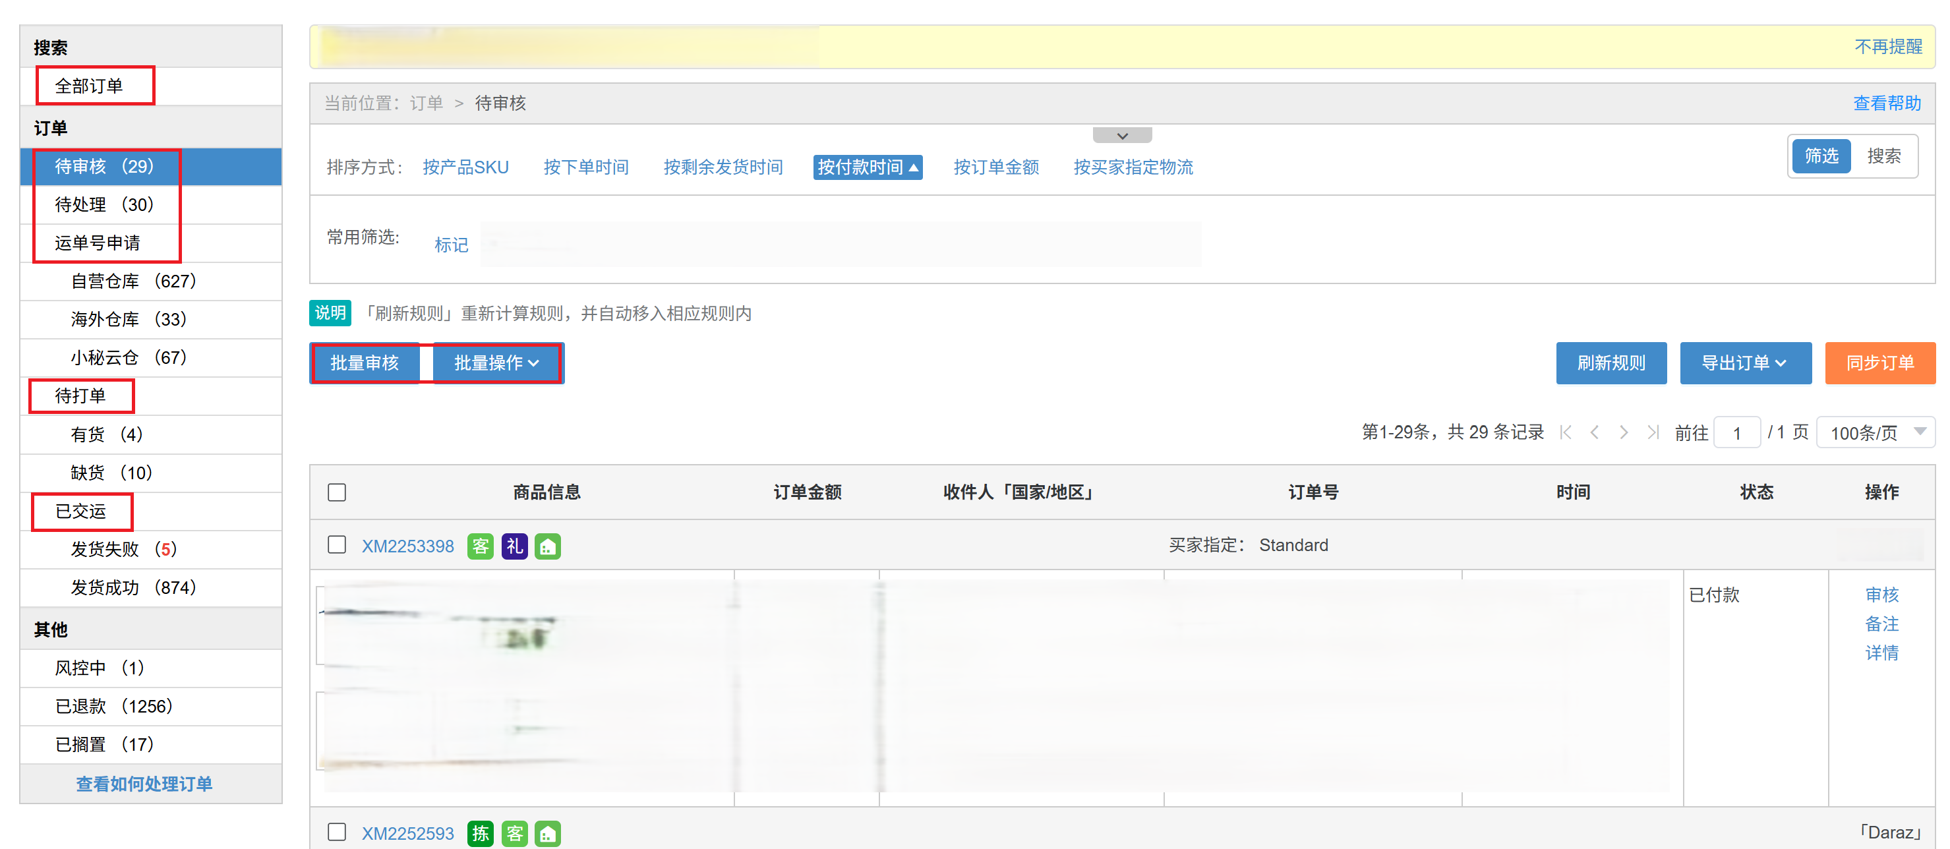Click the page number input field
This screenshot has height=849, width=1950.
pos(1736,433)
